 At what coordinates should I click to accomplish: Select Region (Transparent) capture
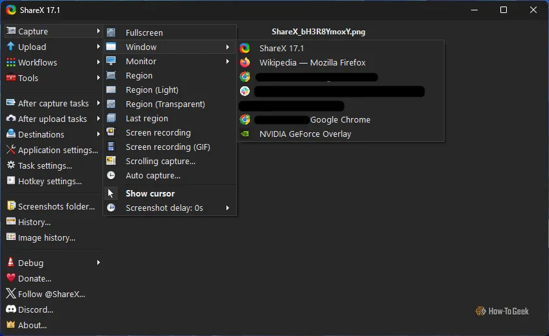[x=165, y=104]
